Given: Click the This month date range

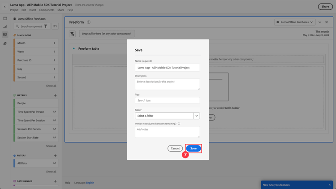Looking at the screenshot, I should pos(316,33).
